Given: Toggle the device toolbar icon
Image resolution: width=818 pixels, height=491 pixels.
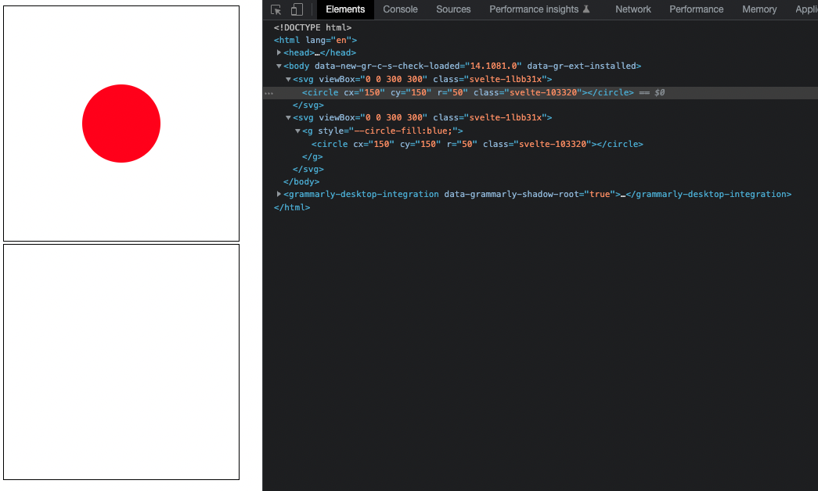Looking at the screenshot, I should [x=297, y=9].
